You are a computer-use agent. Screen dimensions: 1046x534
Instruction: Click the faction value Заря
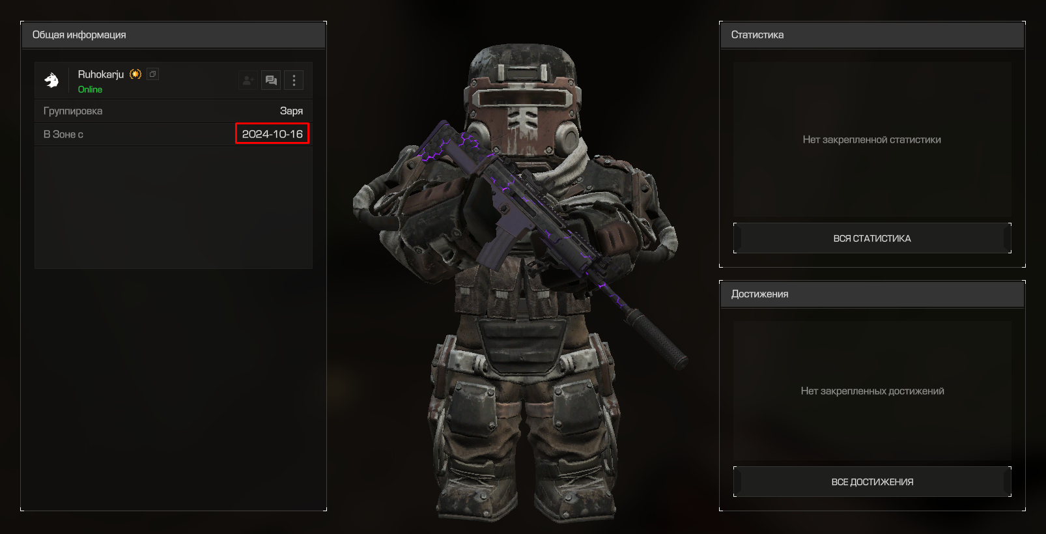[291, 111]
